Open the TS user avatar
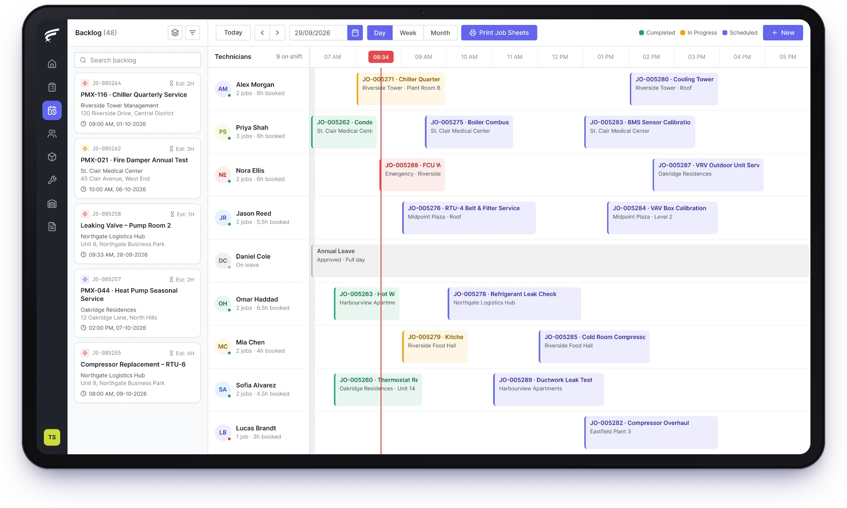This screenshot has height=508, width=847. coord(52,437)
